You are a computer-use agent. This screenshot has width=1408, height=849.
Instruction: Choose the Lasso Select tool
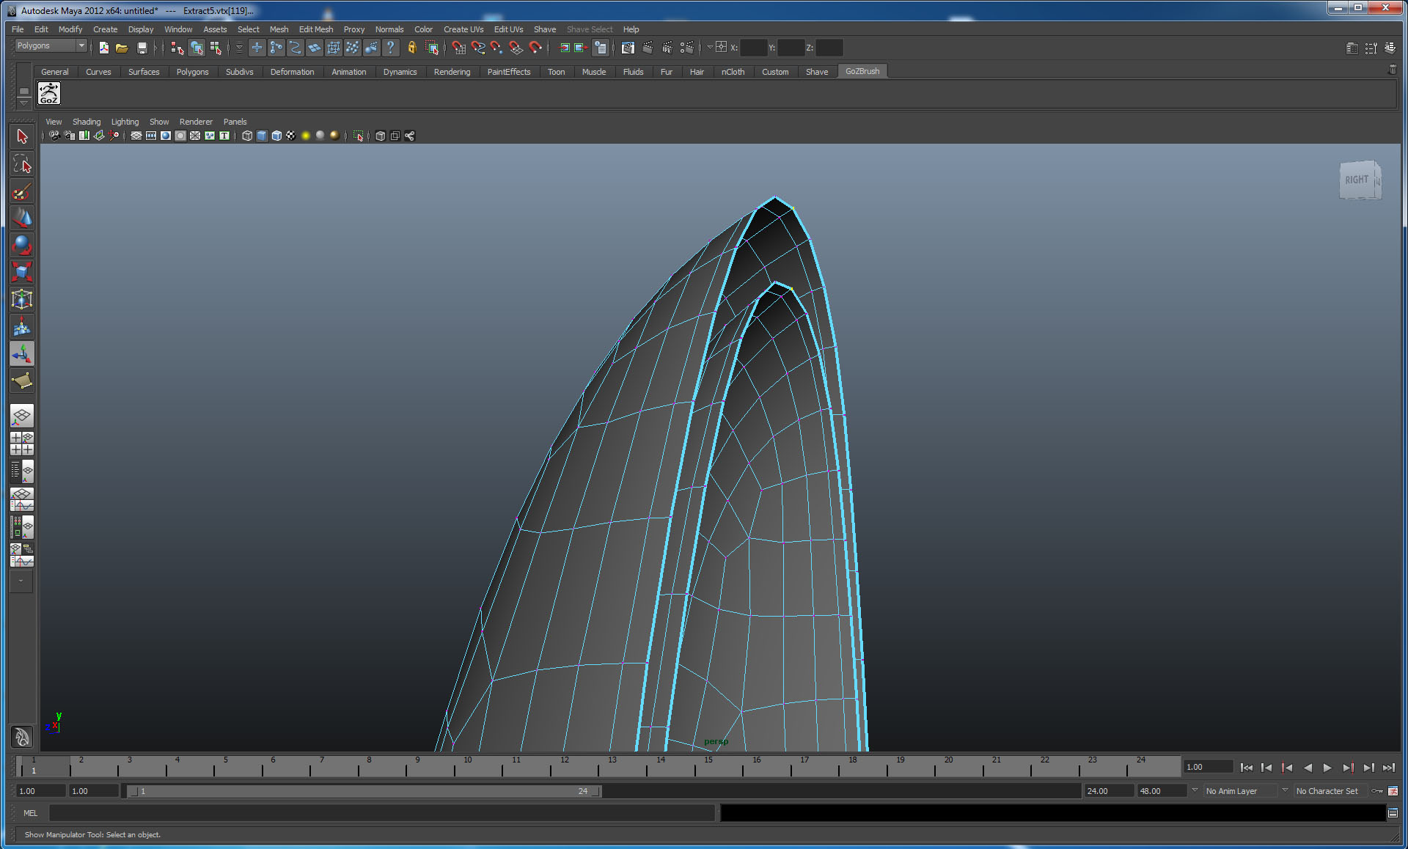point(22,163)
